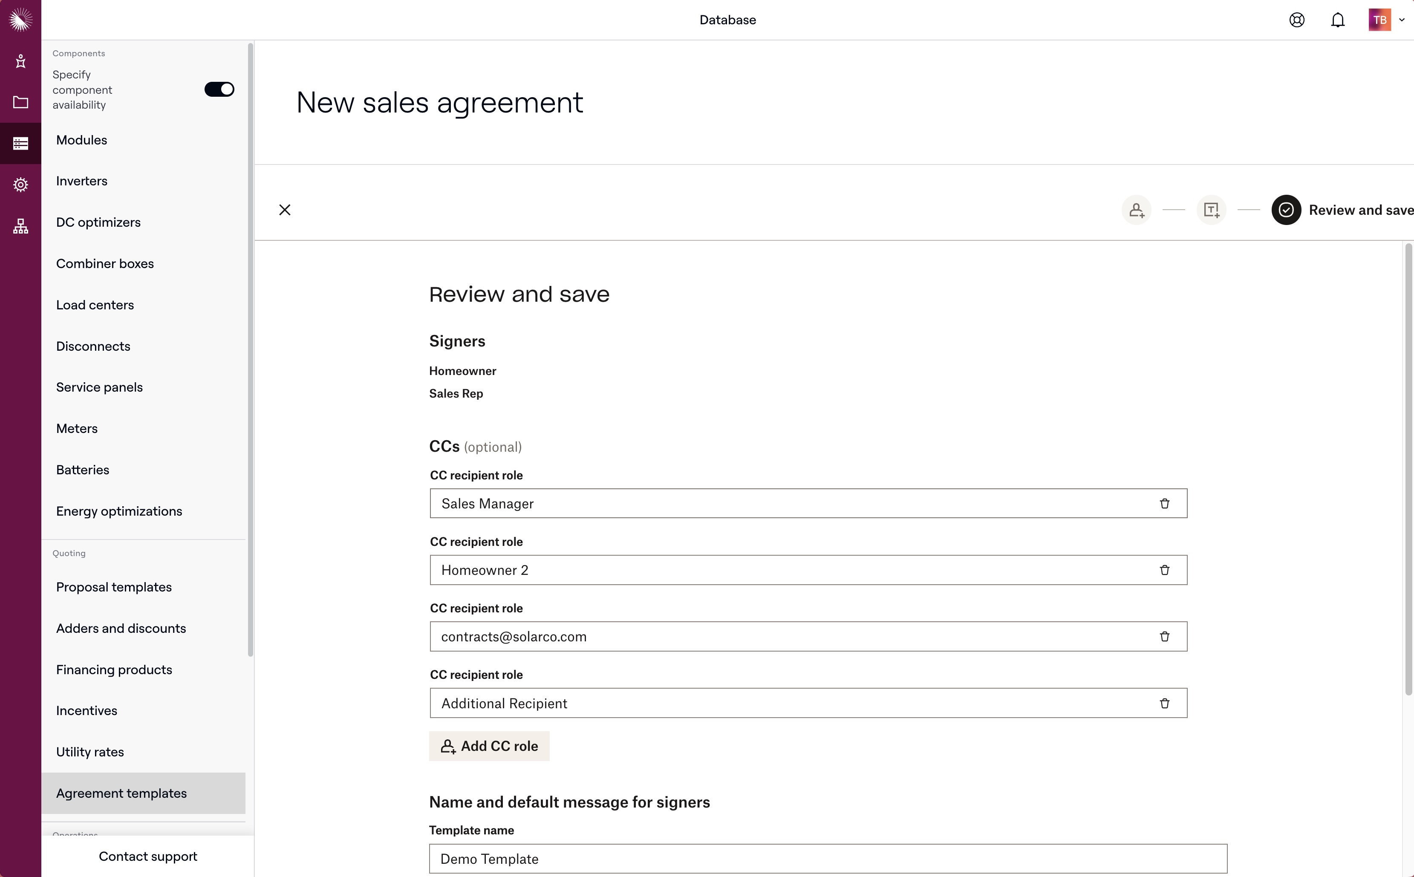Open the organization hierarchy sidebar icon
1414x877 pixels.
coord(21,226)
